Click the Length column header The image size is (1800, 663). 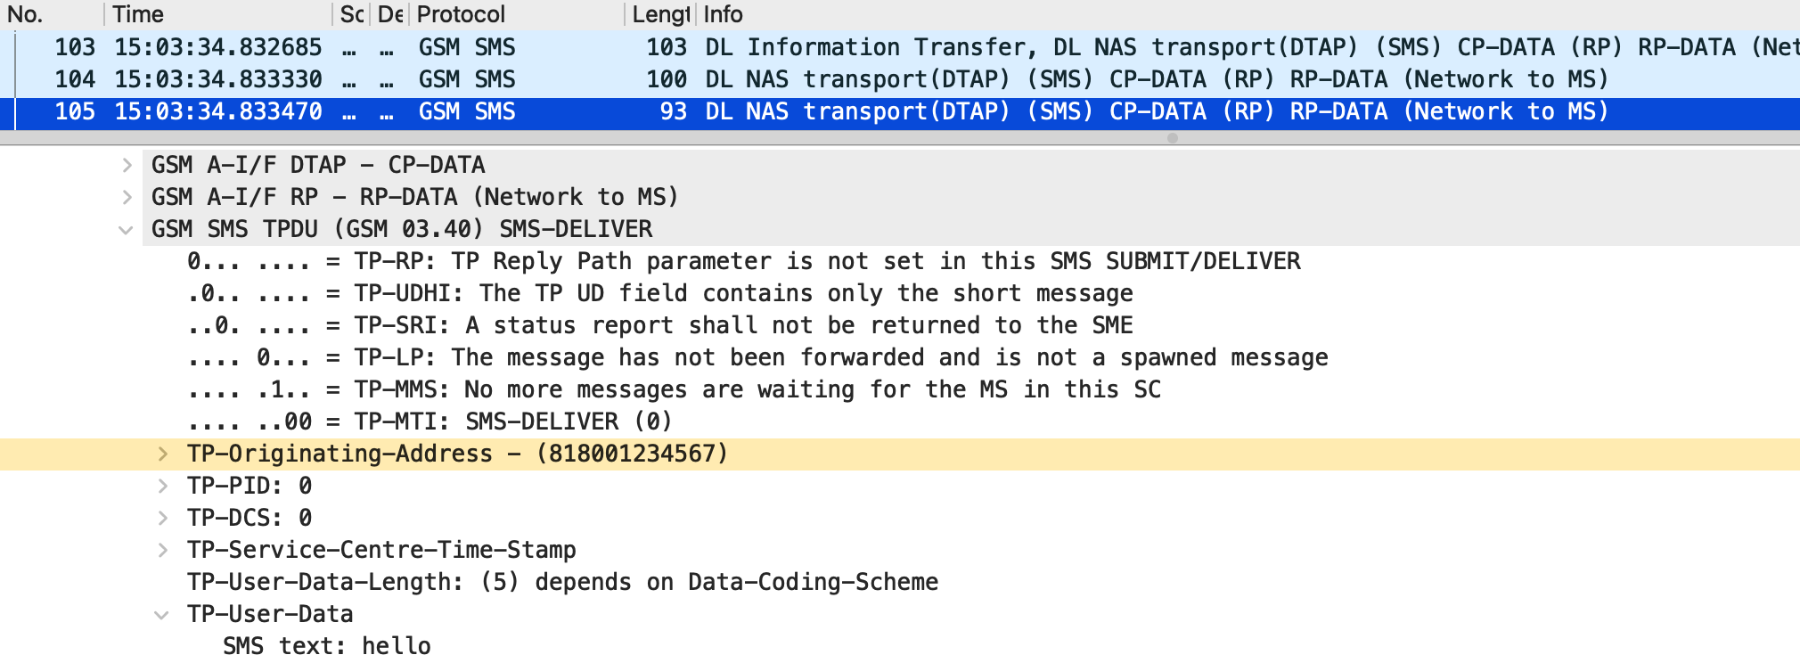pyautogui.click(x=659, y=14)
